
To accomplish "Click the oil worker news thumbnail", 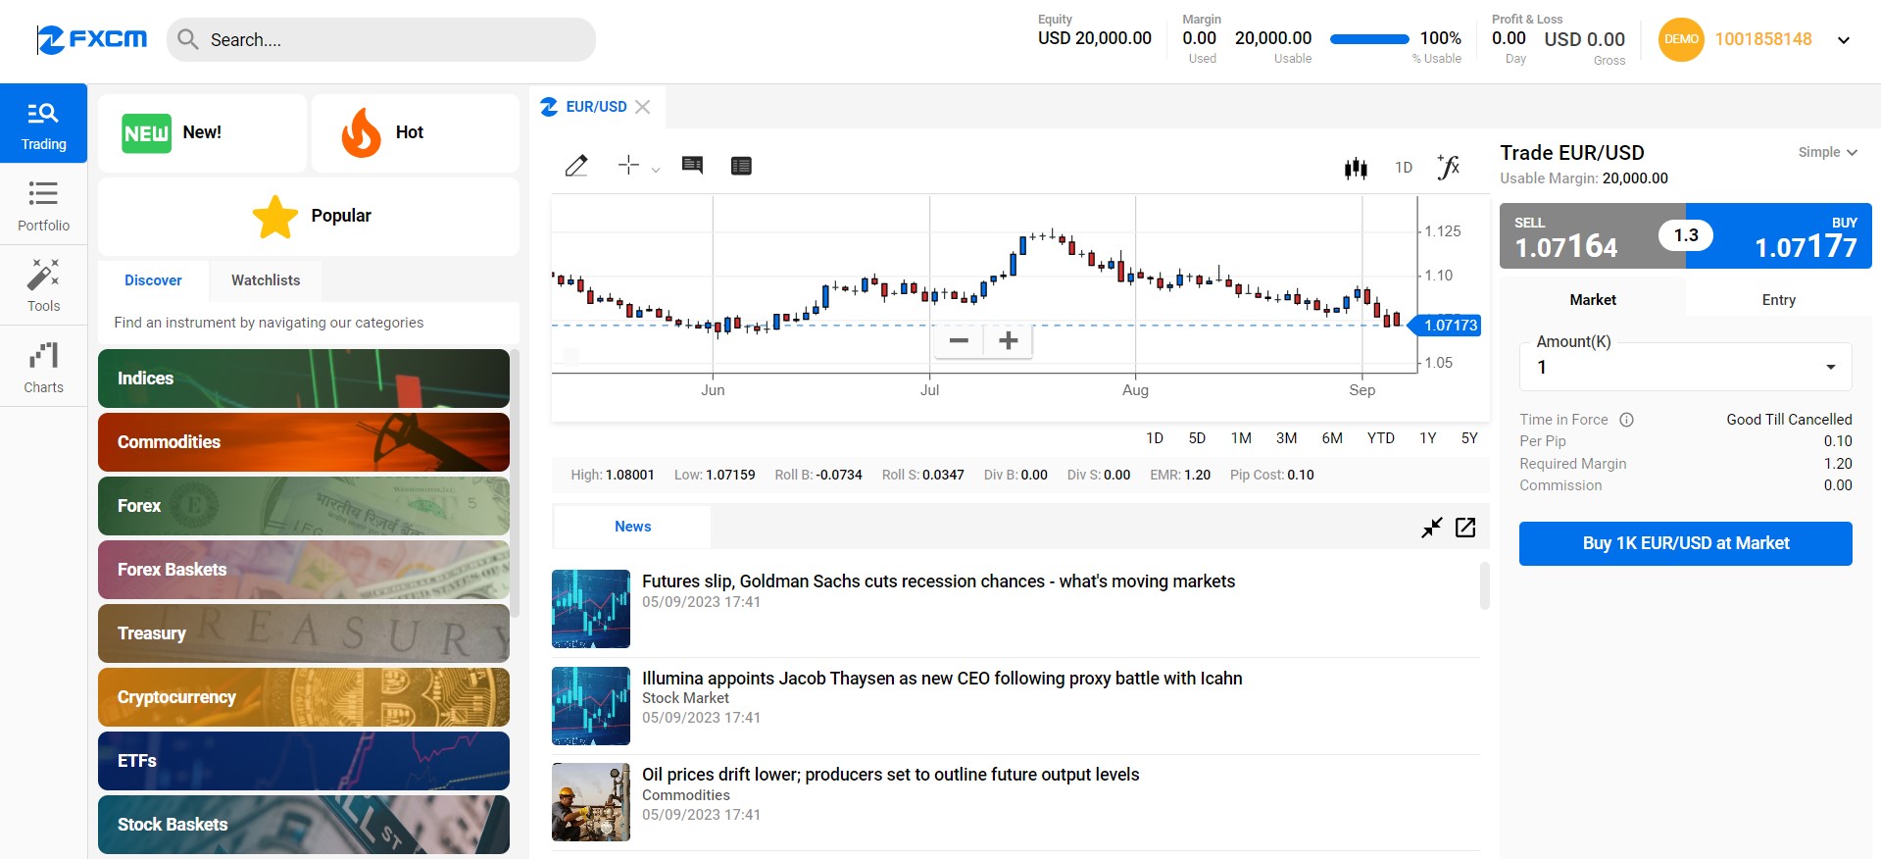I will coord(591,802).
